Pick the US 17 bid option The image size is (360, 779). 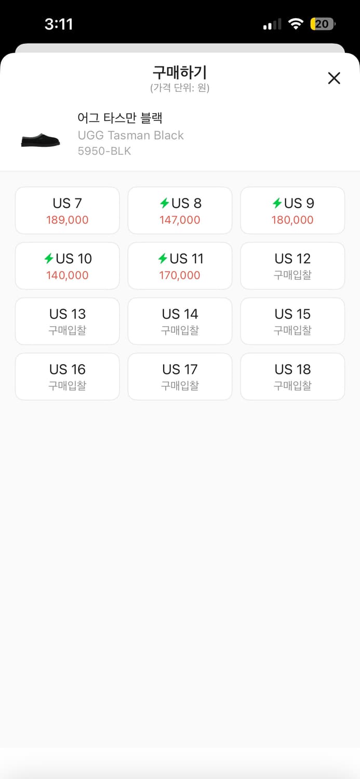pos(180,377)
